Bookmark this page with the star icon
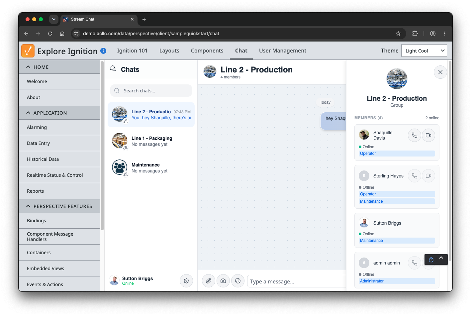The image size is (471, 316). (x=398, y=34)
